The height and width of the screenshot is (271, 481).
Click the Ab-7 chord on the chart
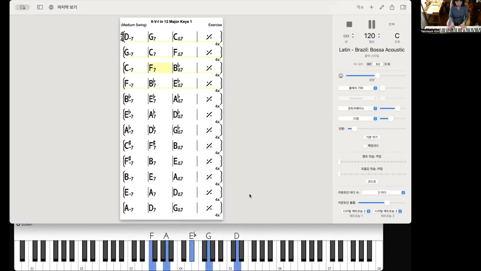coord(129,130)
